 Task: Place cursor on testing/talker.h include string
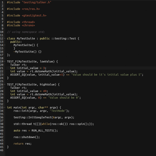pos(36,2)
